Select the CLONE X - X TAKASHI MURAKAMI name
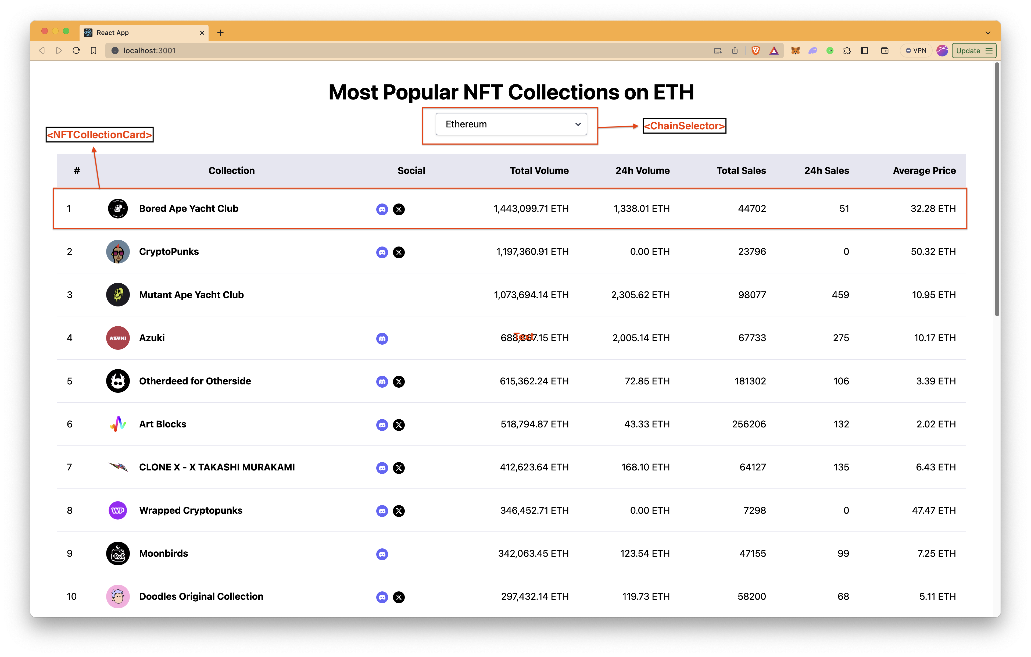Screen dimensions: 1031x657 coord(217,467)
